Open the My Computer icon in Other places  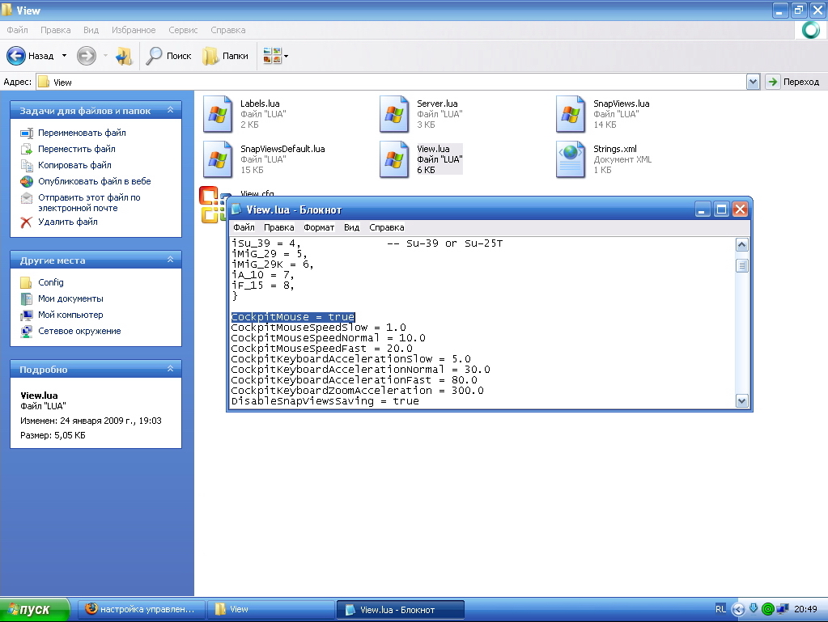coord(27,315)
